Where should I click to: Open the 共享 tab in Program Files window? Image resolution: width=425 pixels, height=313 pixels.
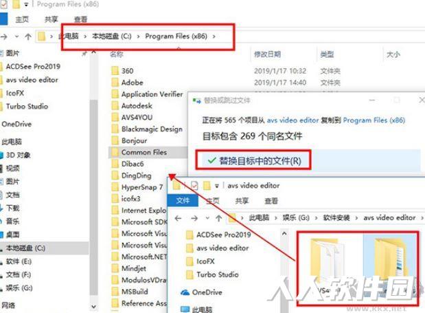pos(51,19)
